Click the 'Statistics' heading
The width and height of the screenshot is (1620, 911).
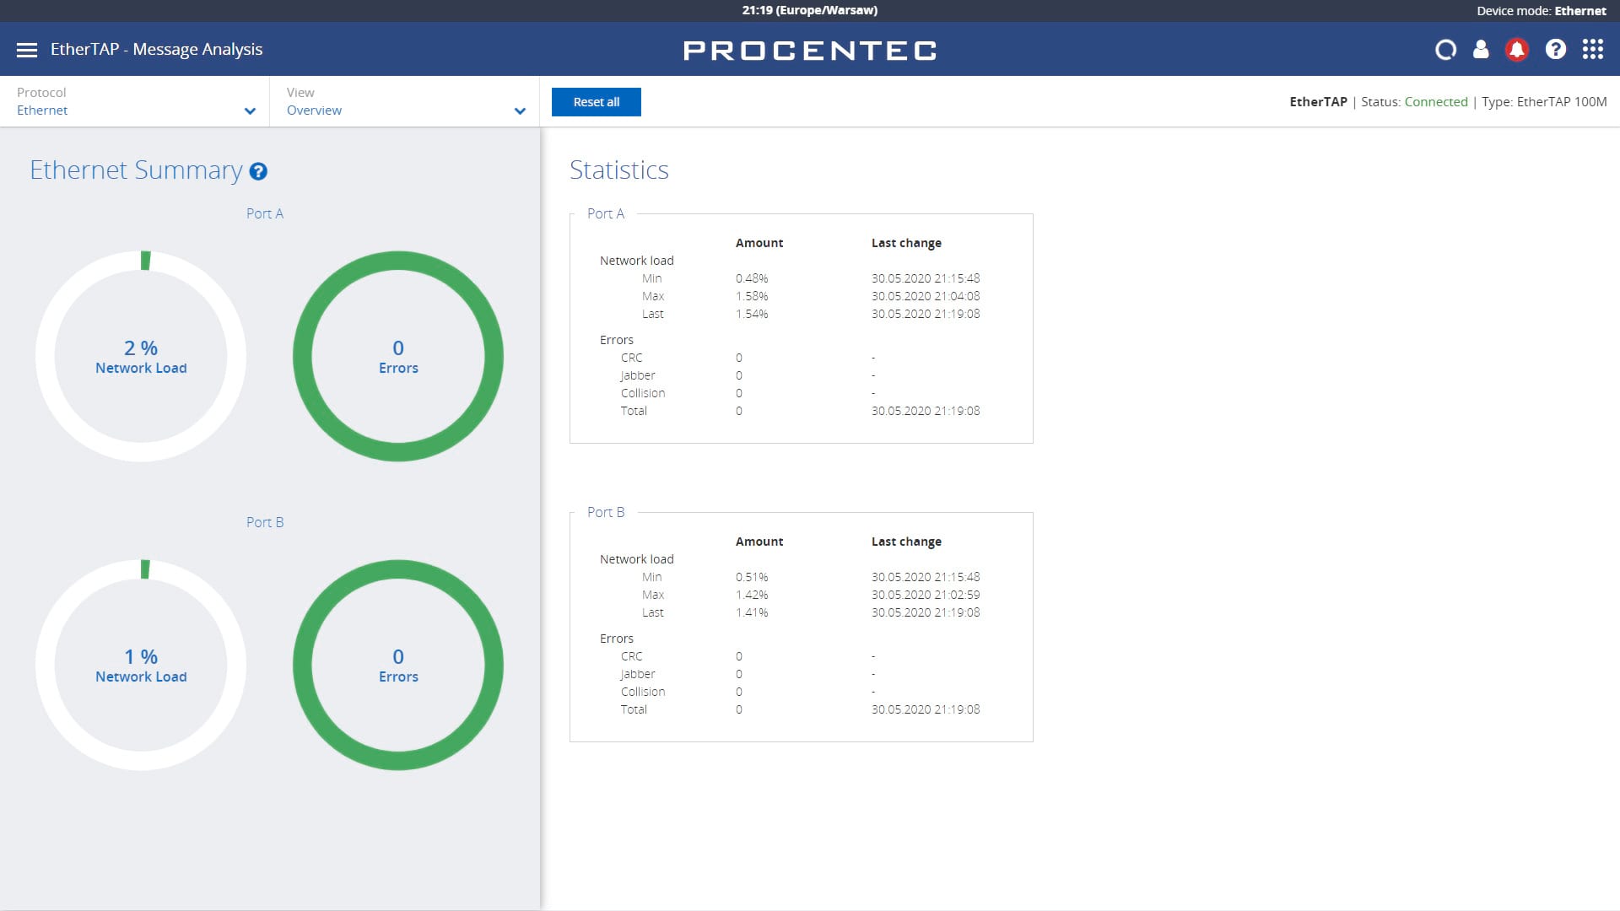(619, 170)
